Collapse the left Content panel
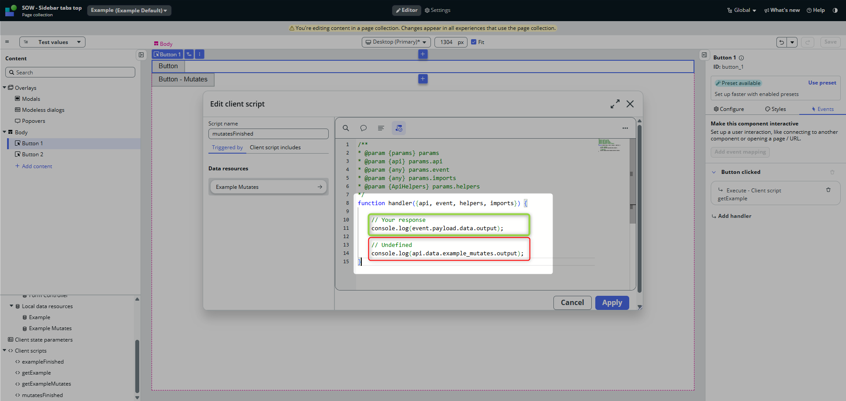846x401 pixels. click(141, 55)
